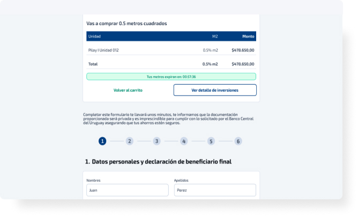Click the 0.5% m2 value for Unidad 012
Viewport: 358px width, 217px height.
click(x=210, y=50)
